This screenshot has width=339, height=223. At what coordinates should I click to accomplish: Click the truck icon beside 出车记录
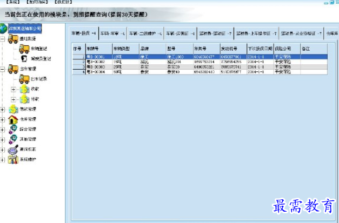tap(24, 79)
